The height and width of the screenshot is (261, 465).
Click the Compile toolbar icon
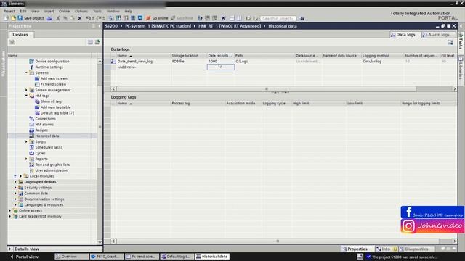tap(111, 18)
